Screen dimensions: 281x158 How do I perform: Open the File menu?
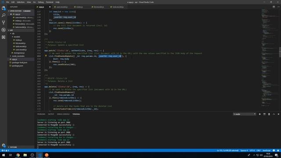click(x=7, y=2)
